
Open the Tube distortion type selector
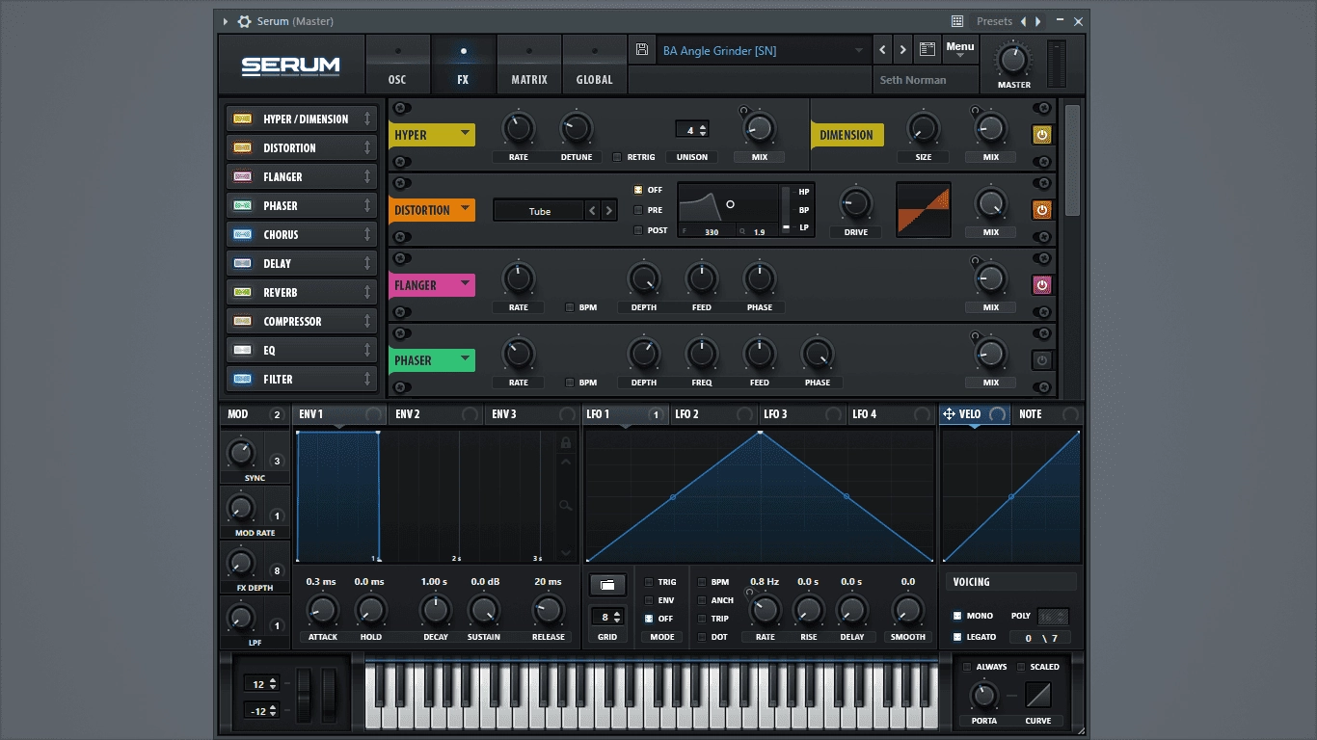click(539, 211)
